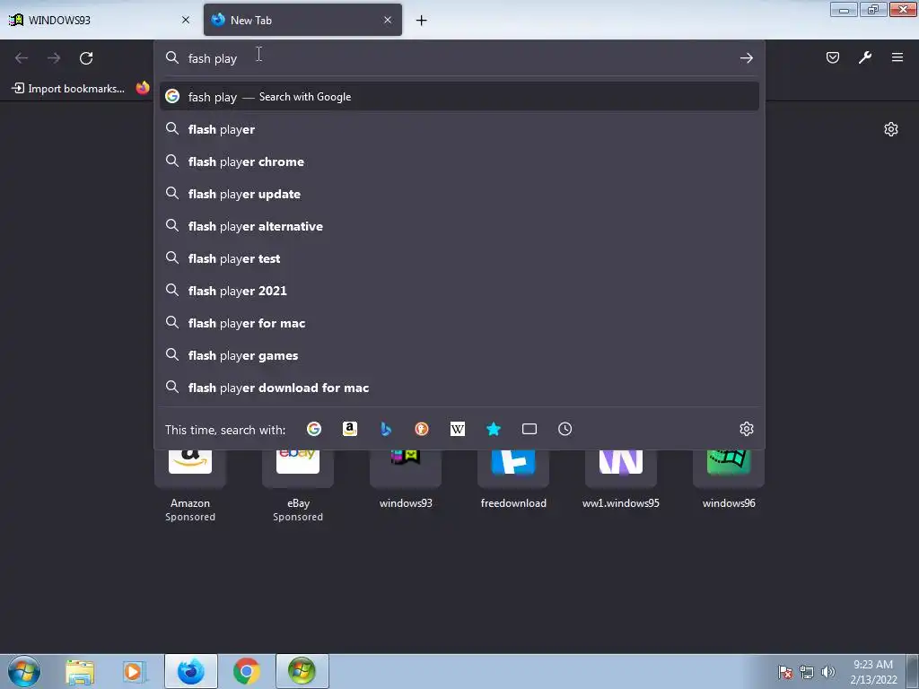Search this time with Bing icon
The image size is (919, 689).
pos(386,430)
